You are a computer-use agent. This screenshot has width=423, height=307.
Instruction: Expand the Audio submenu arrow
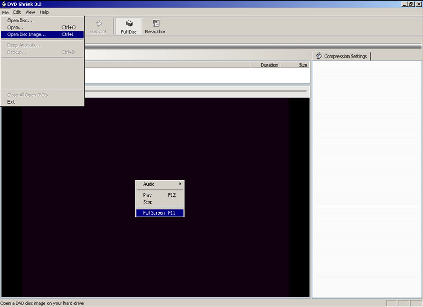[180, 184]
